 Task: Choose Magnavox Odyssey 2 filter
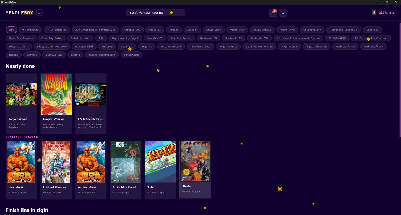tap(126, 38)
